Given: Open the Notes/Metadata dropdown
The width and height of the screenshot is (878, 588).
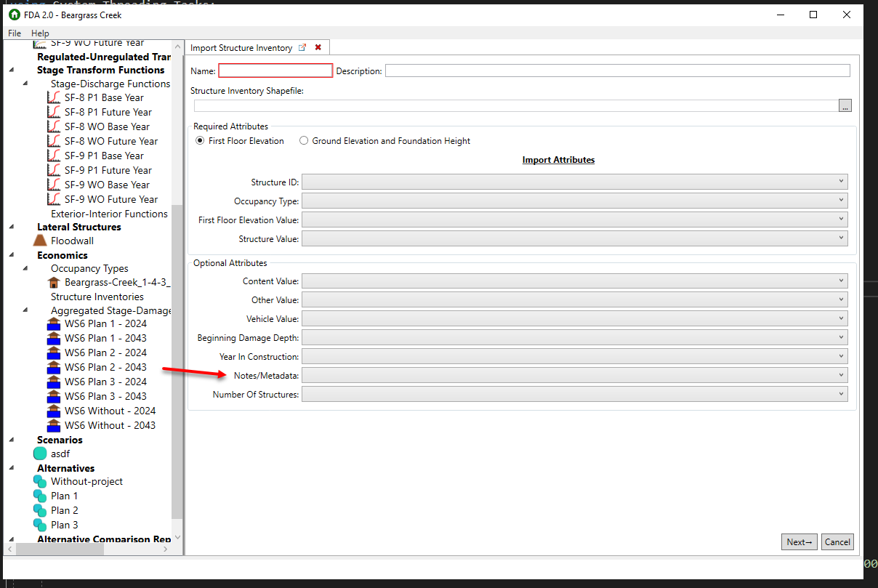Looking at the screenshot, I should pos(841,374).
